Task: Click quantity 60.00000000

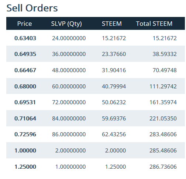Action: 69,86
